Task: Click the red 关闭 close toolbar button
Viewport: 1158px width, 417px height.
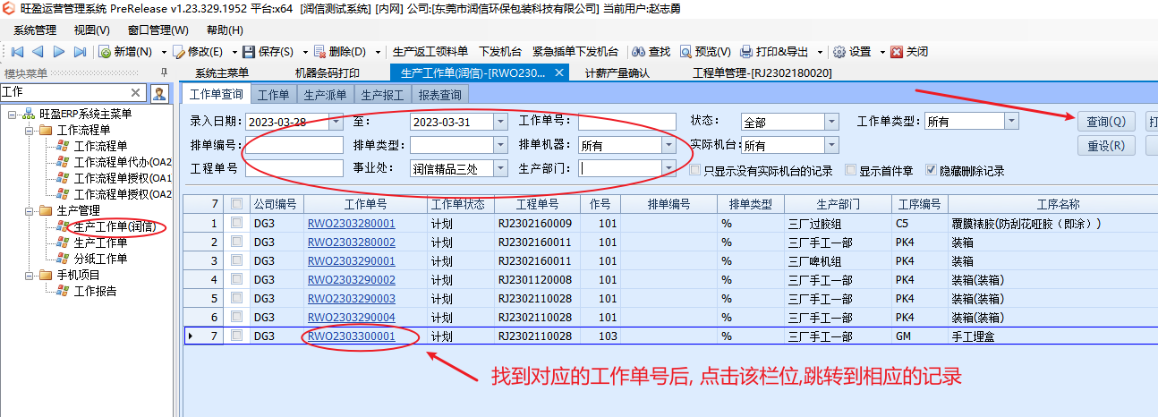Action: click(x=909, y=52)
